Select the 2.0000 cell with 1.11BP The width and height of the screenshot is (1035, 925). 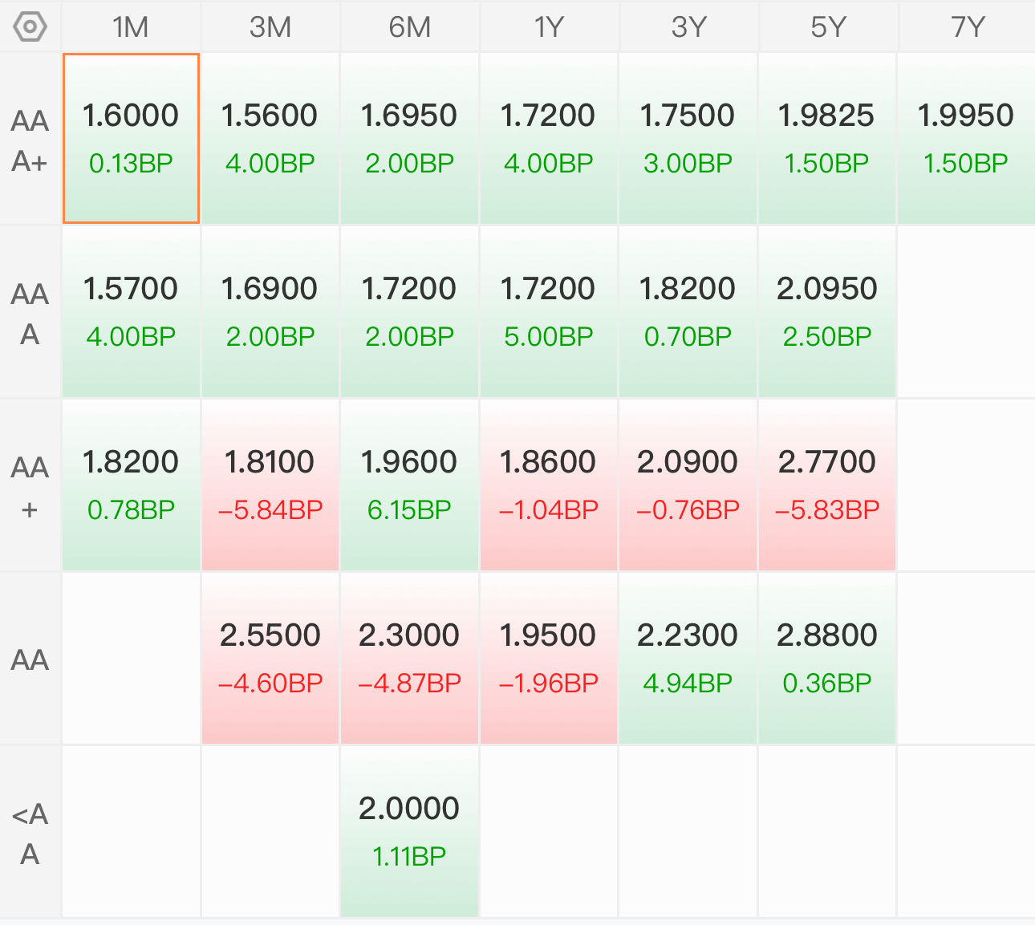(409, 832)
